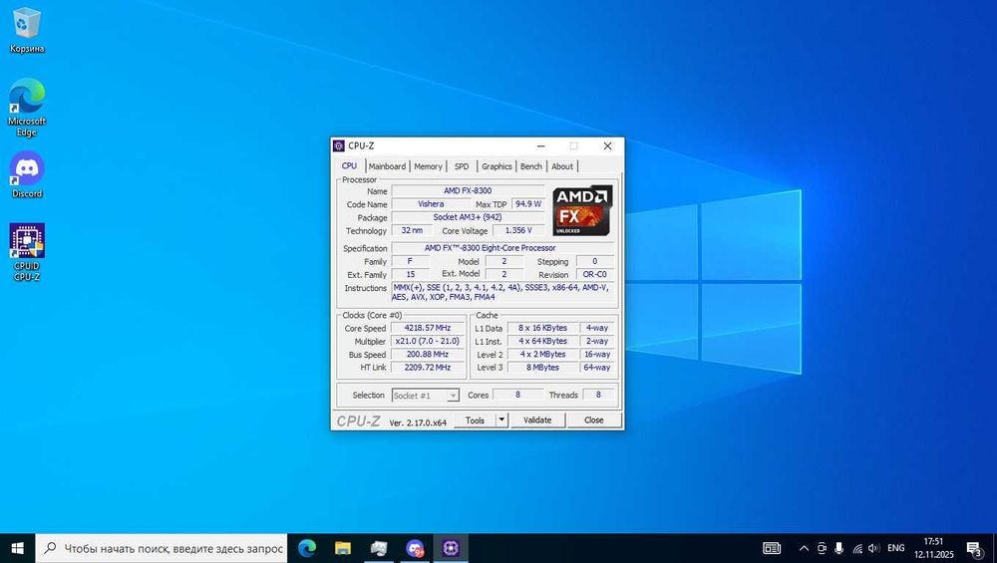Click the Ver. 2.17.0.x64 version text
Image resolution: width=997 pixels, height=563 pixels.
(x=418, y=422)
